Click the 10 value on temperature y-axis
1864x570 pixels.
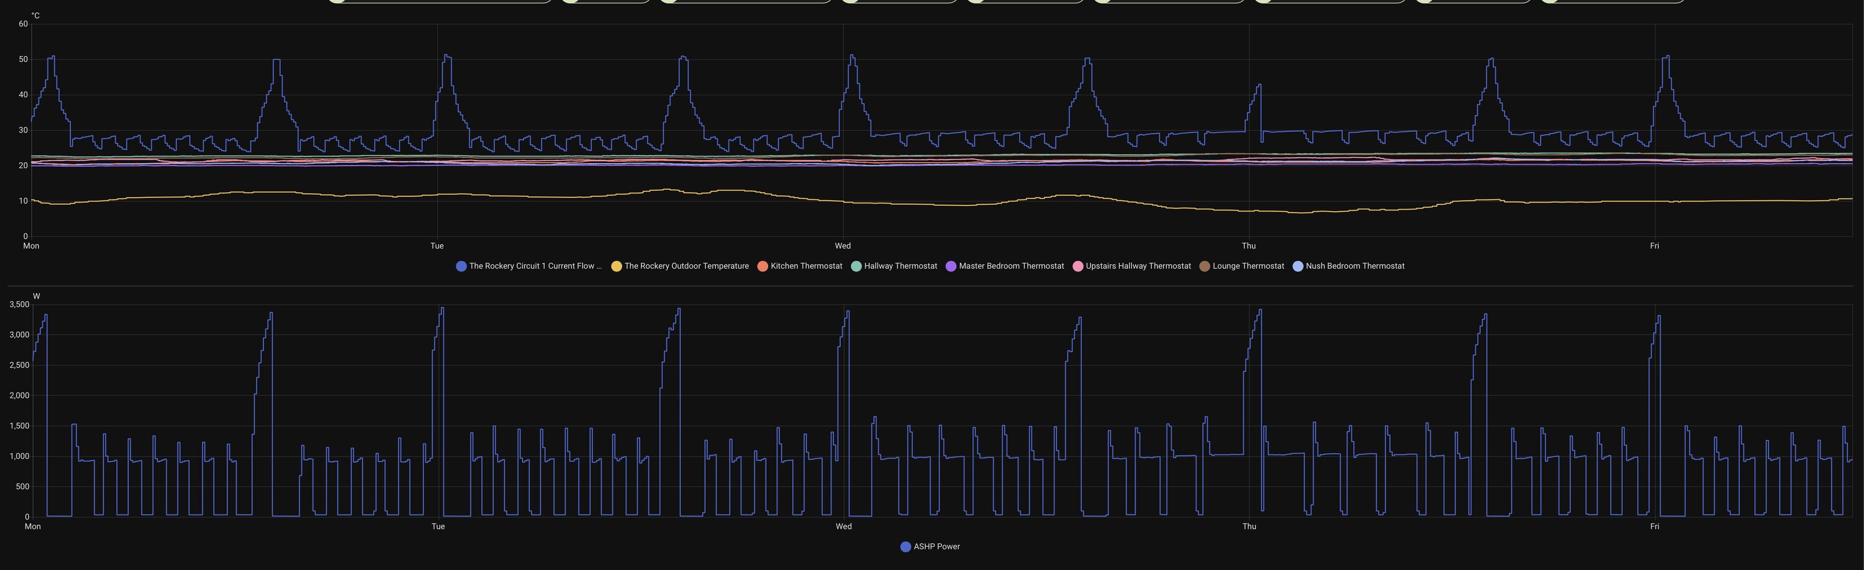(x=24, y=201)
